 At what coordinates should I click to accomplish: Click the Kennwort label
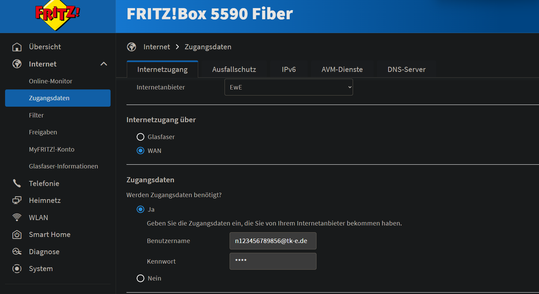tap(161, 261)
